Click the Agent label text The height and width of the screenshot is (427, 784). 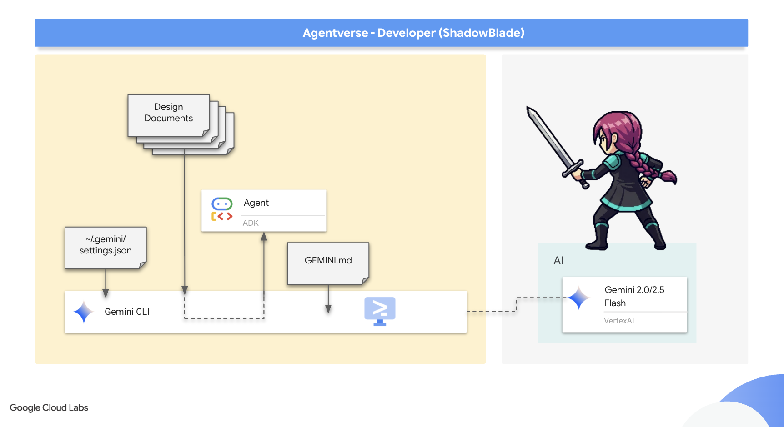coord(256,203)
